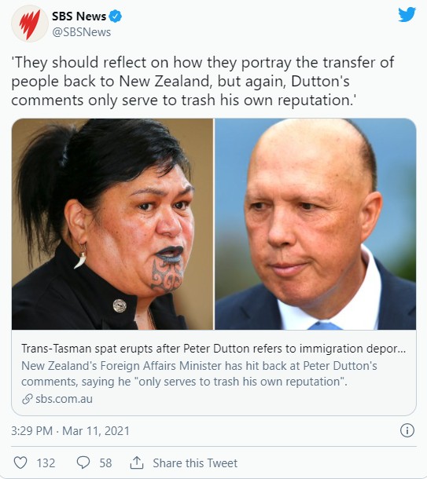Screen dimensions: 427x479
Task: Click the link chain icon beside sbs.com.au
Action: pos(28,399)
